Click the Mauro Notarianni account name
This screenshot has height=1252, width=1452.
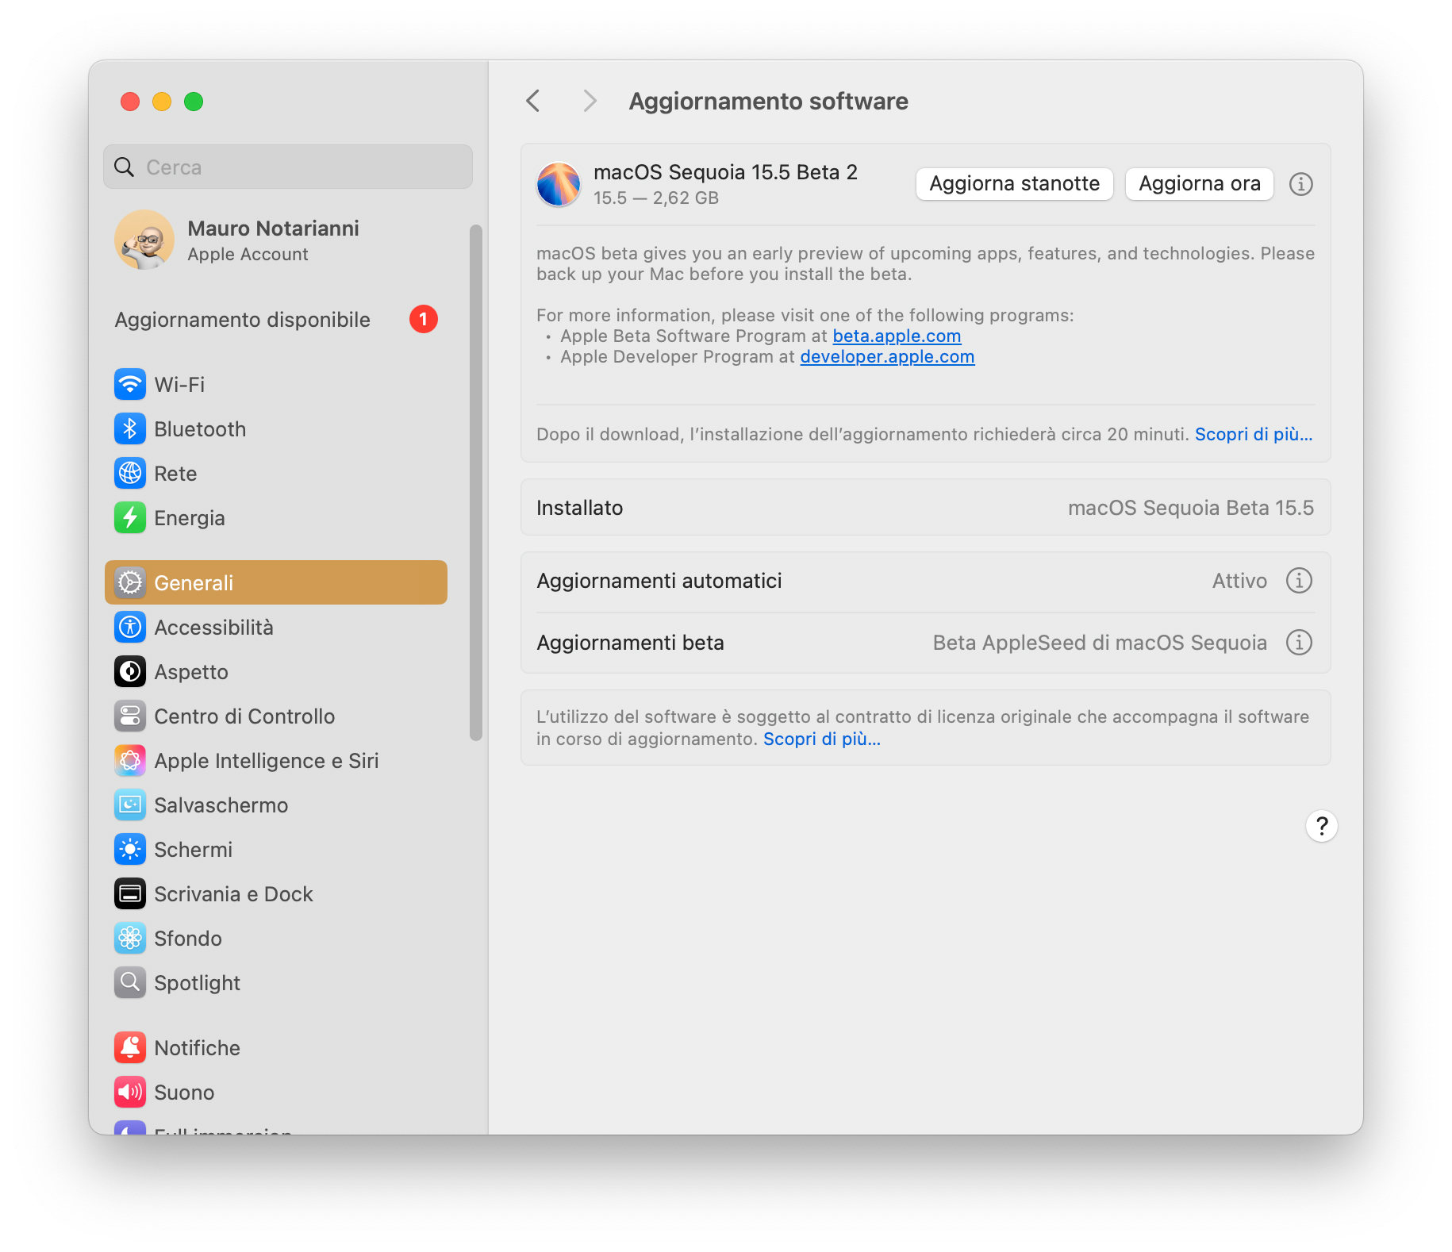click(x=273, y=229)
